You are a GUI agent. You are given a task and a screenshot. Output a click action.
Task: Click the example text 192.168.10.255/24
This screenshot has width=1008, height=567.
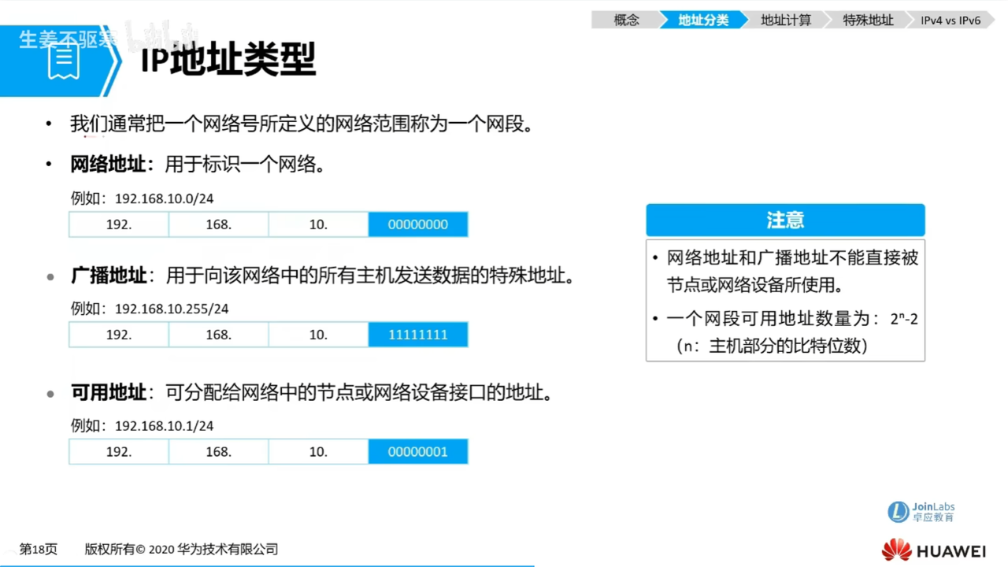click(x=172, y=309)
